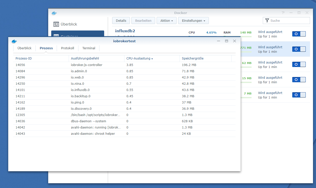This screenshot has height=188, width=316.
Task: Open the Terminal tab
Action: pyautogui.click(x=89, y=48)
